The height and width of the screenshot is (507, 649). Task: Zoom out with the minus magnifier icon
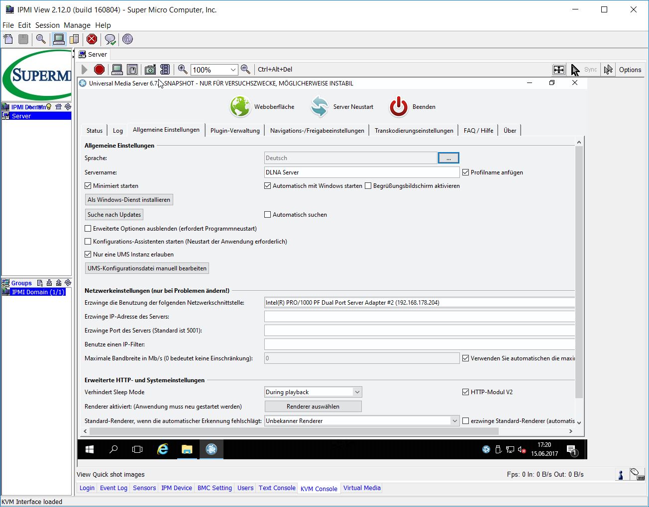[245, 70]
